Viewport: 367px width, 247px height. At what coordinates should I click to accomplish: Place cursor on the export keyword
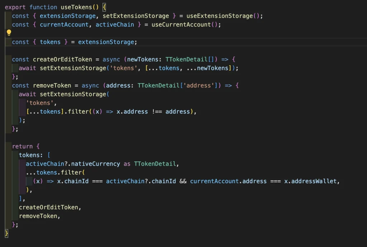[15, 7]
